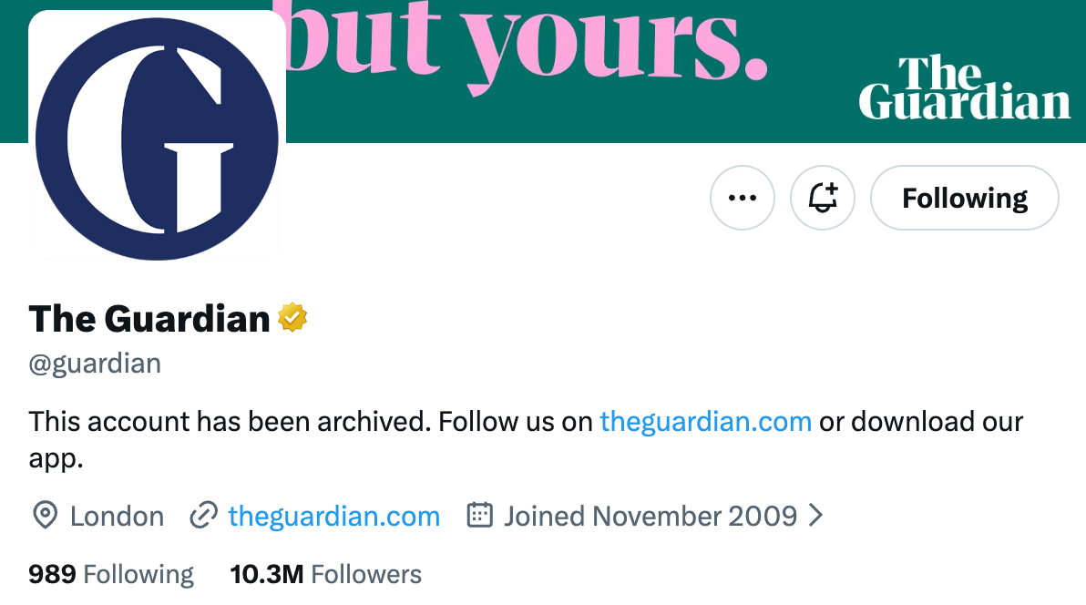Click the gold verified badge next to name
The image size is (1086, 605).
coord(291,317)
